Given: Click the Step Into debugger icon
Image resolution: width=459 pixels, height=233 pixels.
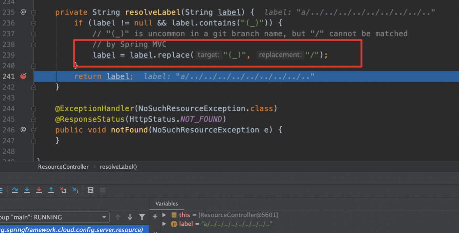Looking at the screenshot, I should pyautogui.click(x=27, y=190).
